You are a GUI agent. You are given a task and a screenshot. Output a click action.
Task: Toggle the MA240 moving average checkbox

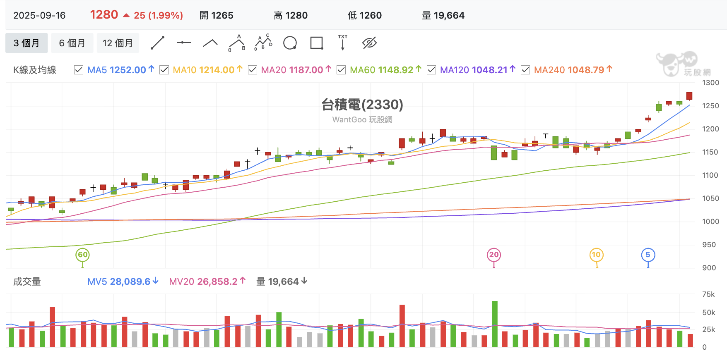[525, 70]
